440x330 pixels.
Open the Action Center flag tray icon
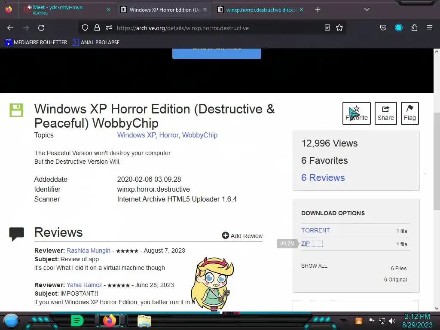coord(371,321)
